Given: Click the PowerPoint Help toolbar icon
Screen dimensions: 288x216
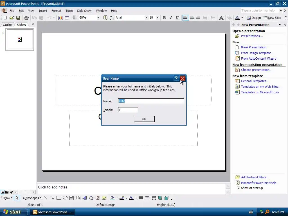Looking at the screenshot, I should 105,18.
